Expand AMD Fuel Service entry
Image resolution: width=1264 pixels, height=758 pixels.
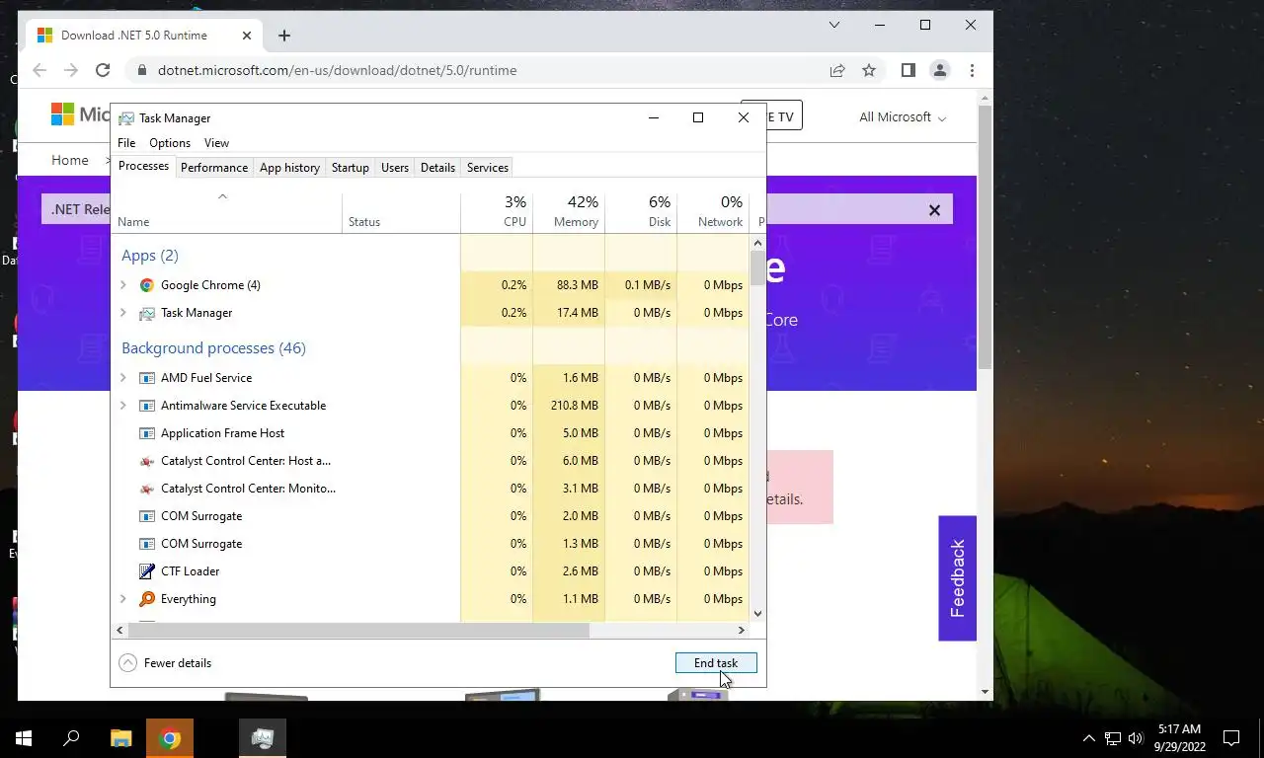123,378
